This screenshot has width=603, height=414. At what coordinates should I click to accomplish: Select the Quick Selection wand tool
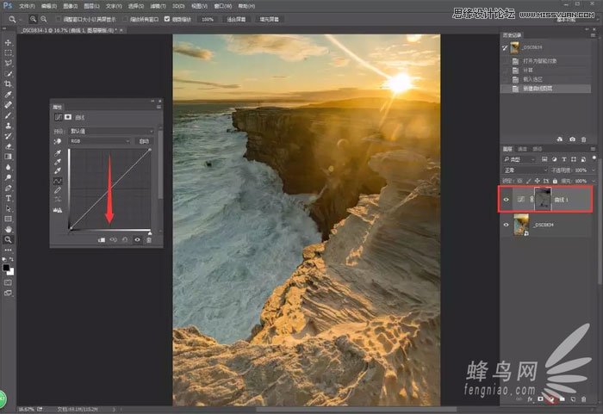[x=8, y=73]
